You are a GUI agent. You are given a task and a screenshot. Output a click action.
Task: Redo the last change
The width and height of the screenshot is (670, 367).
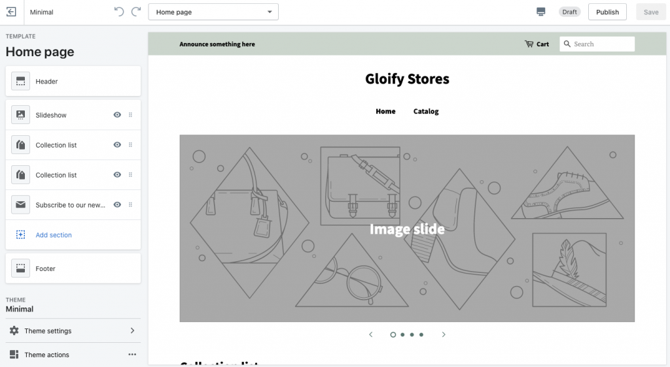(136, 12)
